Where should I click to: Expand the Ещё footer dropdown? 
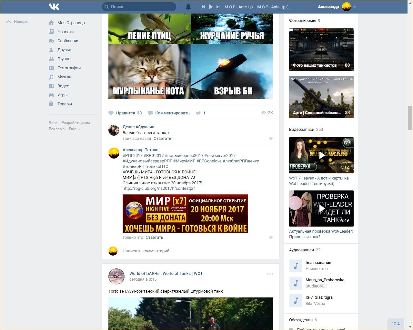[x=75, y=129]
